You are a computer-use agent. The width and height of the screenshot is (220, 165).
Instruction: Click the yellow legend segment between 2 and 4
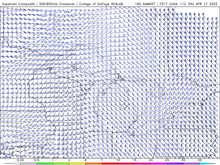pos(77,164)
